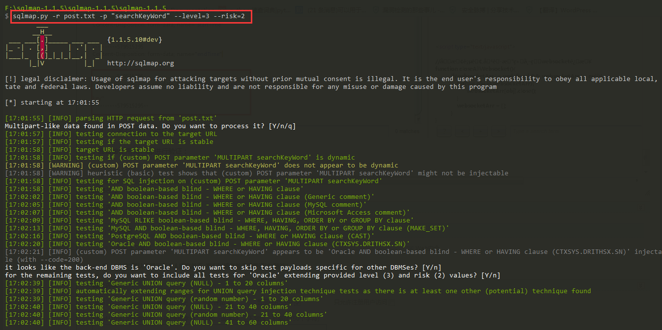Click the boolean-based blind '(Generic comment)' test line
This screenshot has width=662, height=330.
pyautogui.click(x=190, y=197)
